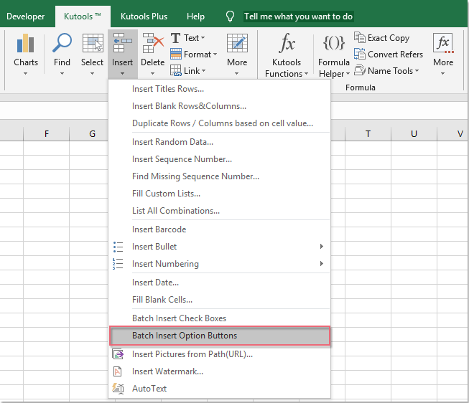Screen dimensions: 469x403
Task: Click the Delete ribbon icon
Action: pyautogui.click(x=153, y=43)
